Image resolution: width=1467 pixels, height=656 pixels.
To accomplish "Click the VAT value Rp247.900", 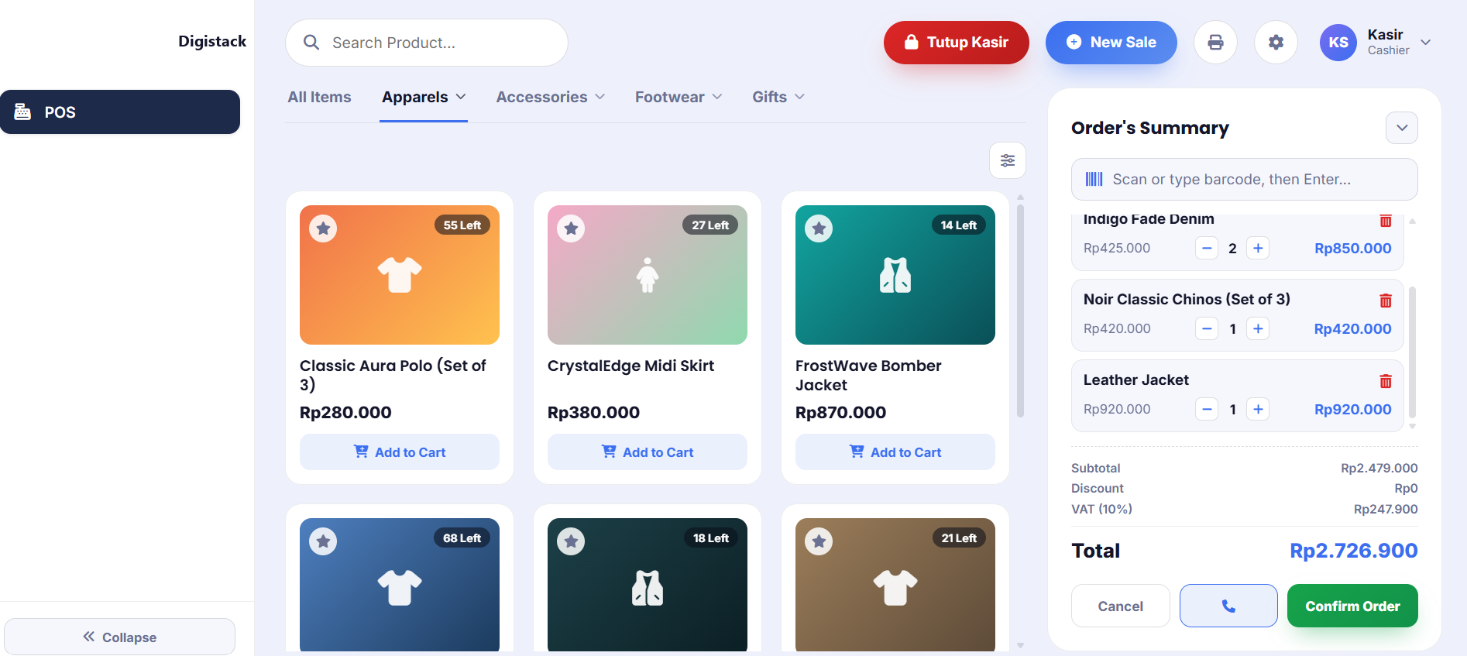I will (1386, 509).
